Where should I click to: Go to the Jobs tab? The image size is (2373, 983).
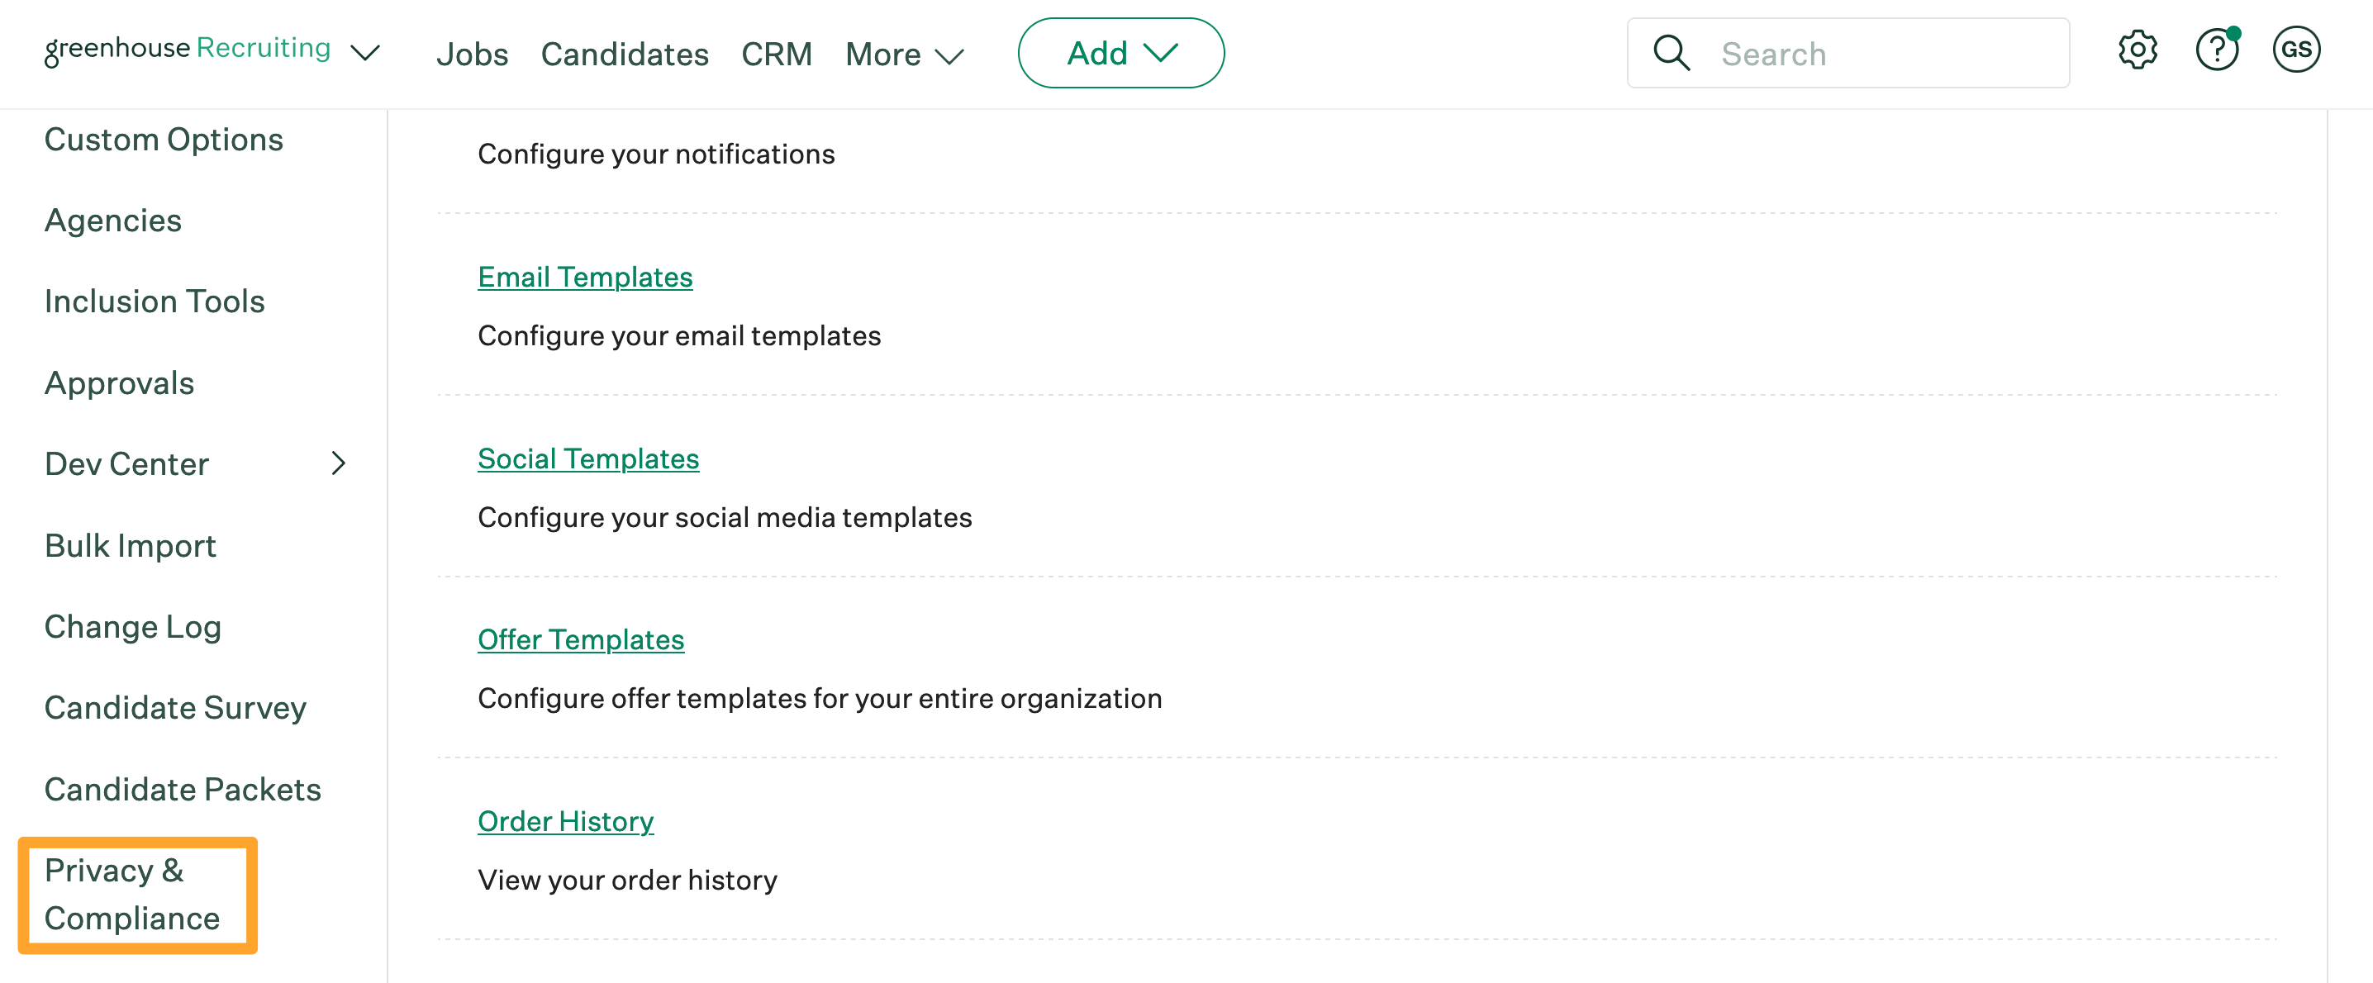click(472, 55)
